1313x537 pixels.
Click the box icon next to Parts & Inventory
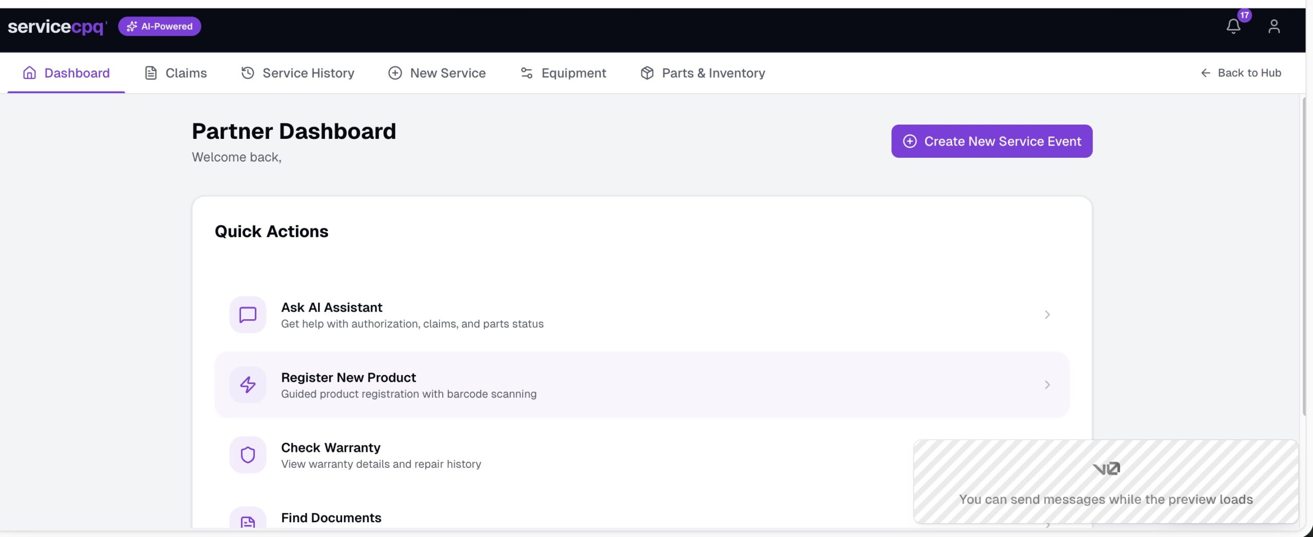tap(647, 73)
